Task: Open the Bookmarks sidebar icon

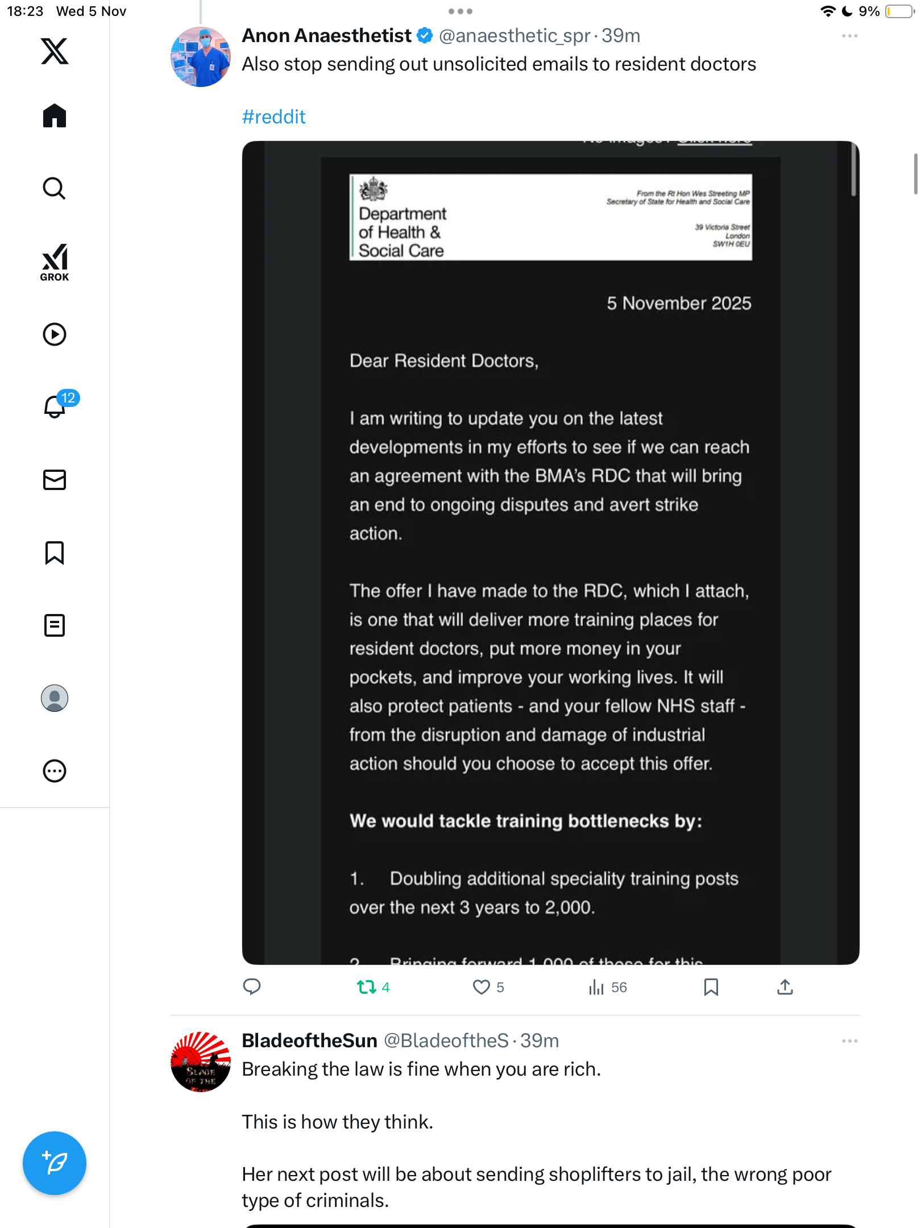Action: (55, 553)
